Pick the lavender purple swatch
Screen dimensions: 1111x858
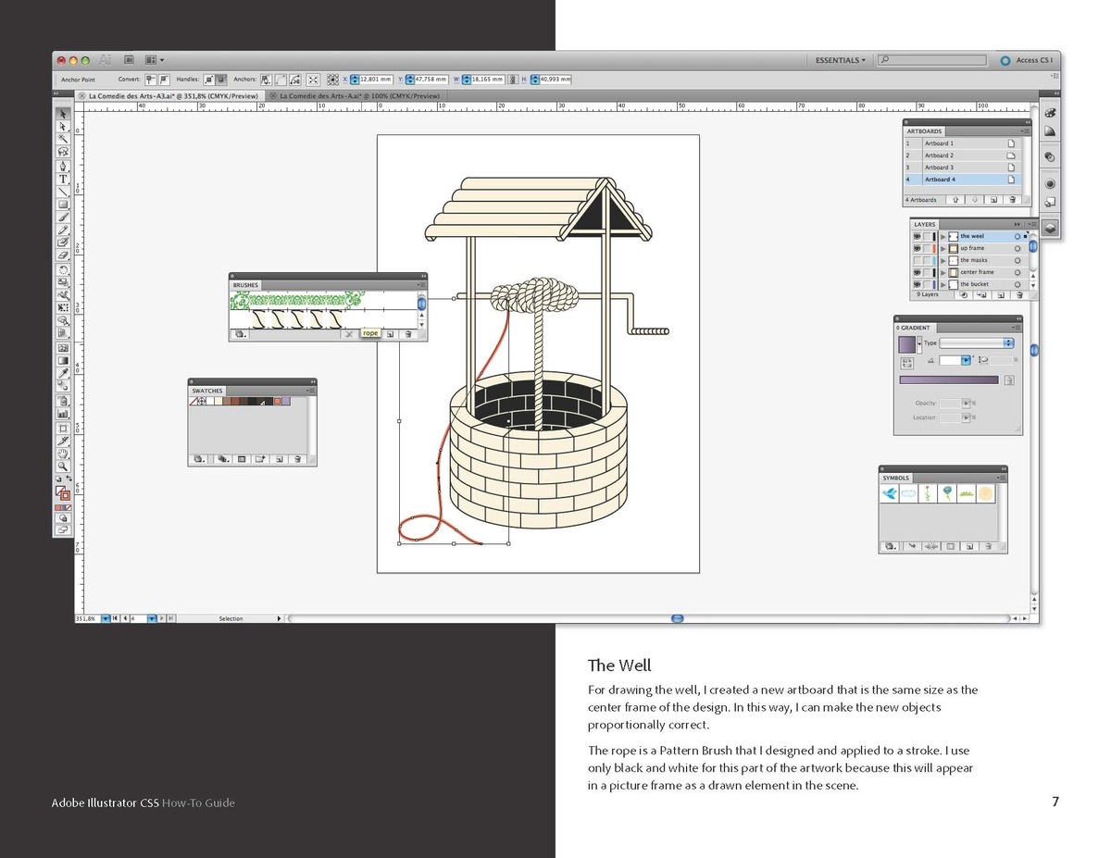(x=286, y=402)
